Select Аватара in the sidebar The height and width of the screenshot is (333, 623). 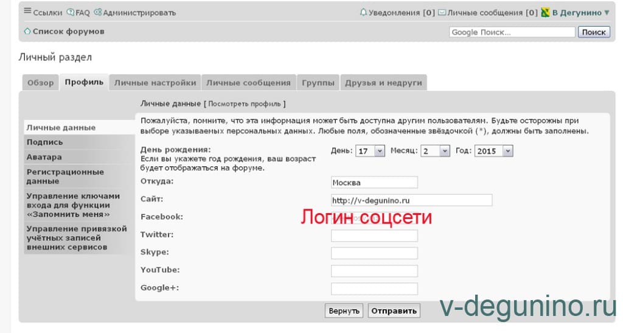pos(44,157)
